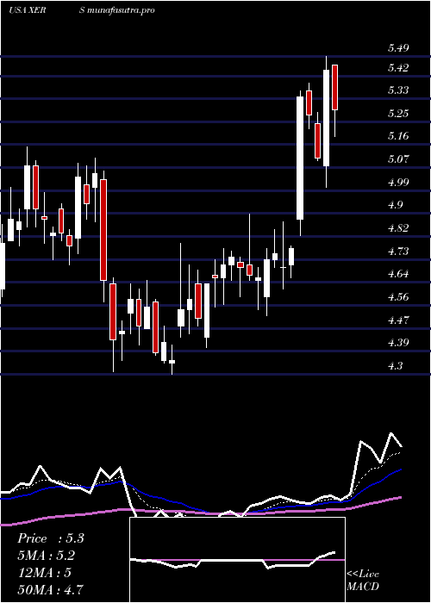Click the MACD inset chart box
The width and height of the screenshot is (431, 603).
(x=237, y=560)
